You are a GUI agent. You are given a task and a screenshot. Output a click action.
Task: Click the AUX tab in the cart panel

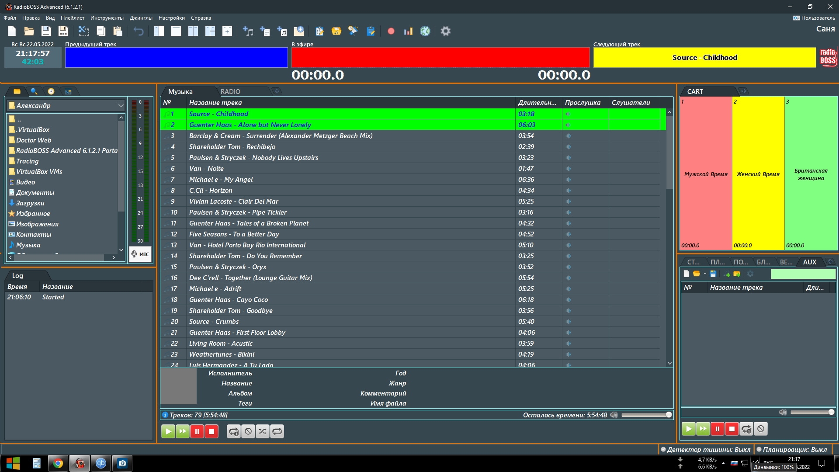pyautogui.click(x=810, y=262)
